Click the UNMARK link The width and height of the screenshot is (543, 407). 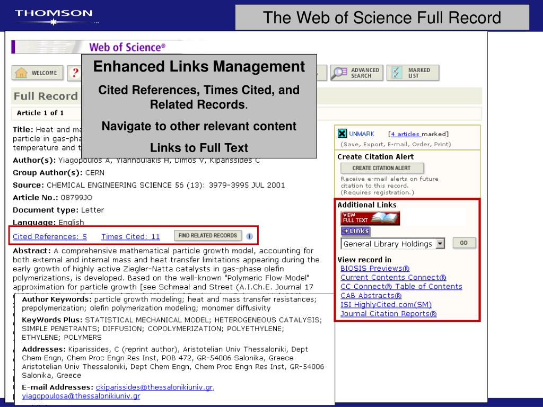(362, 134)
